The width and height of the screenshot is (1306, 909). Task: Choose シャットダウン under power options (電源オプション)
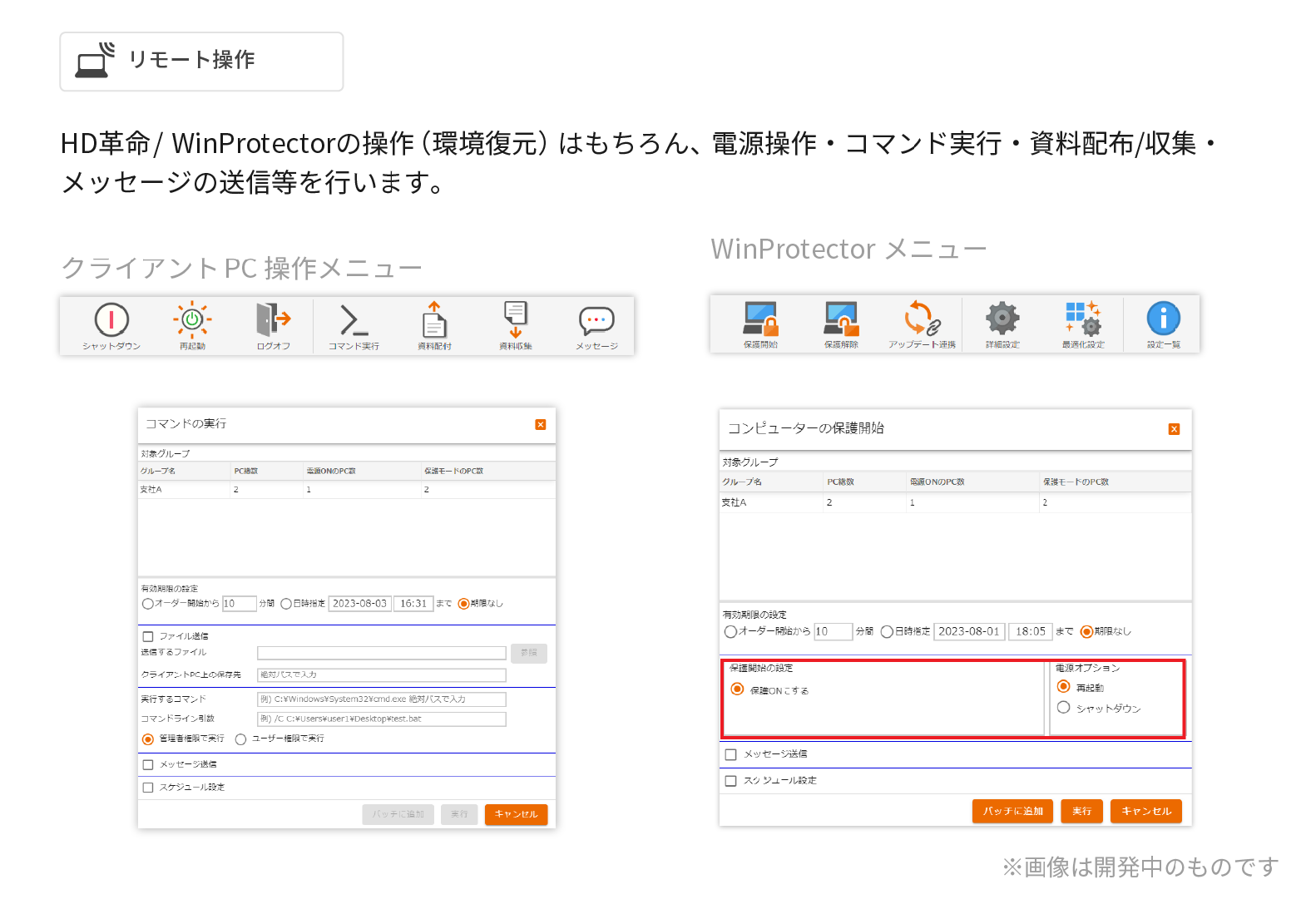coord(1063,708)
